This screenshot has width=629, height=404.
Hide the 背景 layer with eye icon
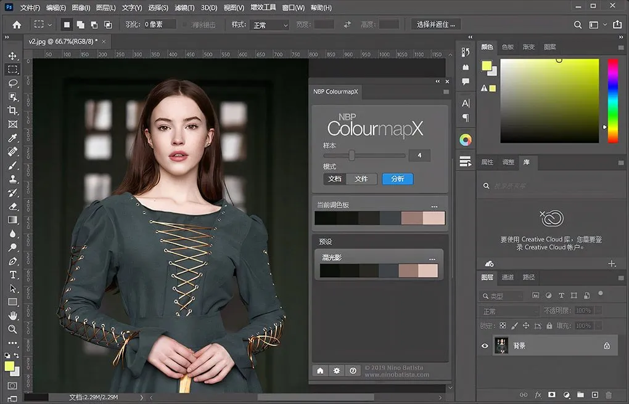(485, 346)
